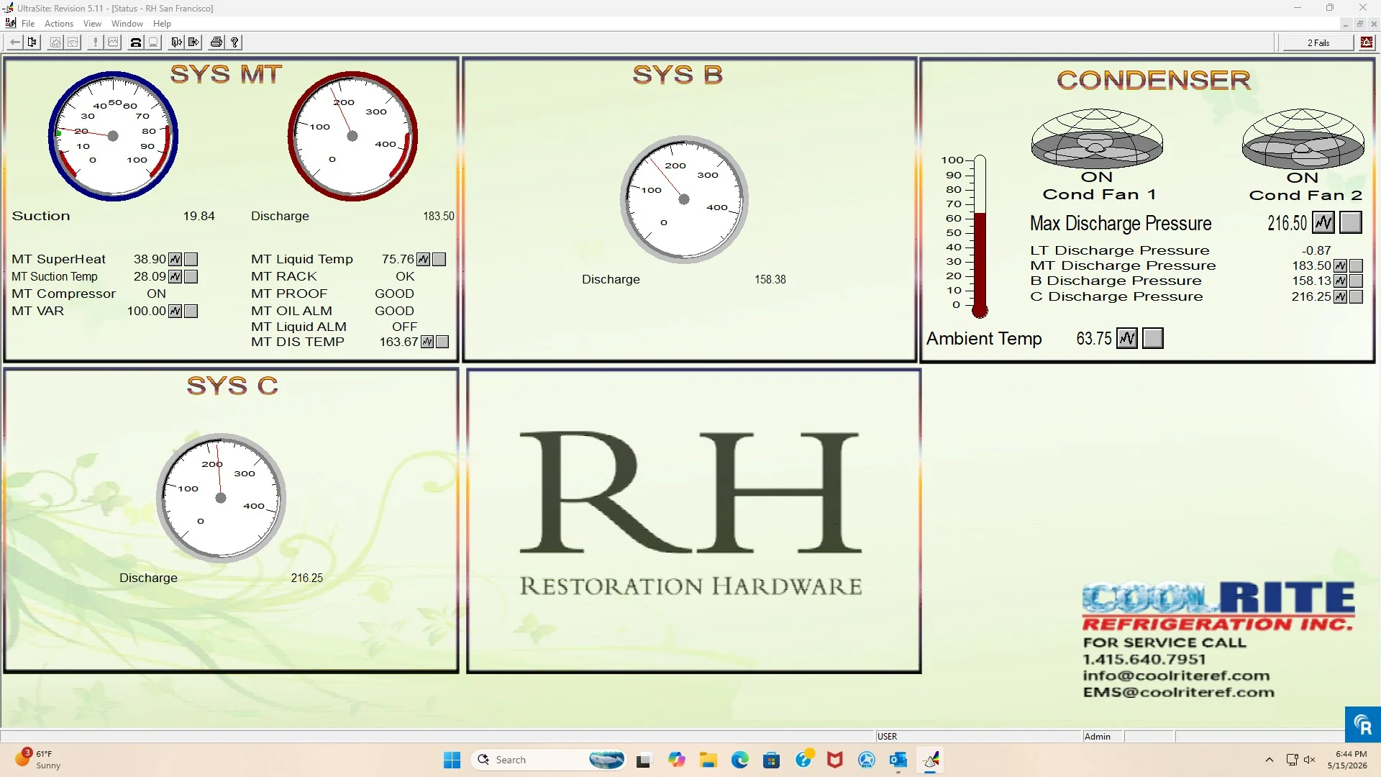The width and height of the screenshot is (1381, 777).
Task: Click the back arrow toolbar button
Action: 14,42
